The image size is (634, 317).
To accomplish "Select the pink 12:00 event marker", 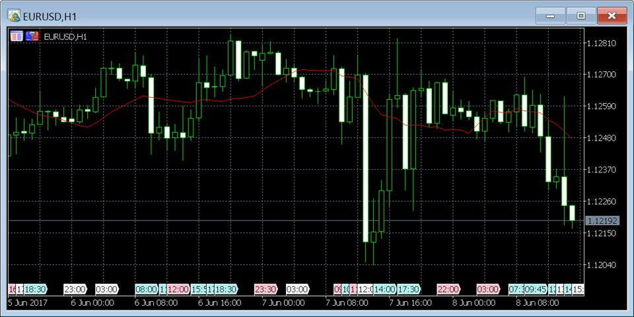I will pos(178,289).
